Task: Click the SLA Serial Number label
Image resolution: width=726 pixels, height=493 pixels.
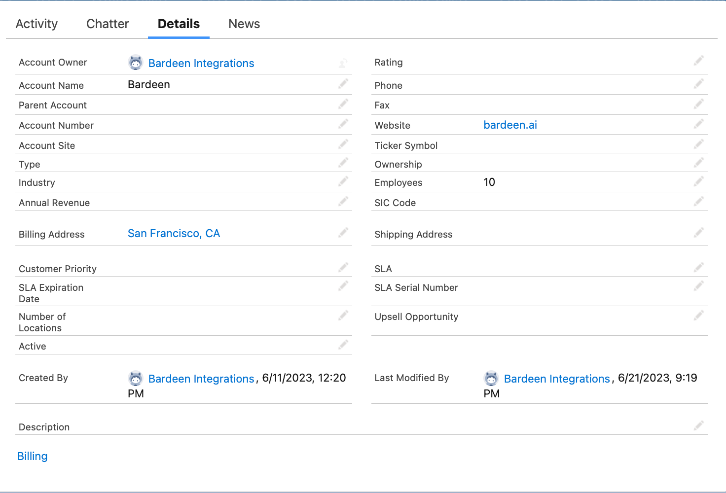Action: (x=416, y=288)
